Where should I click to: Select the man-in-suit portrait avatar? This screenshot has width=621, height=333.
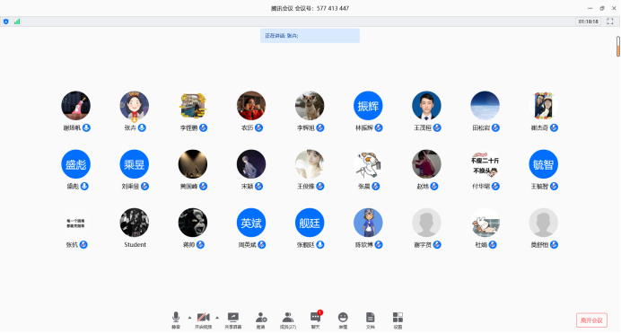426,106
